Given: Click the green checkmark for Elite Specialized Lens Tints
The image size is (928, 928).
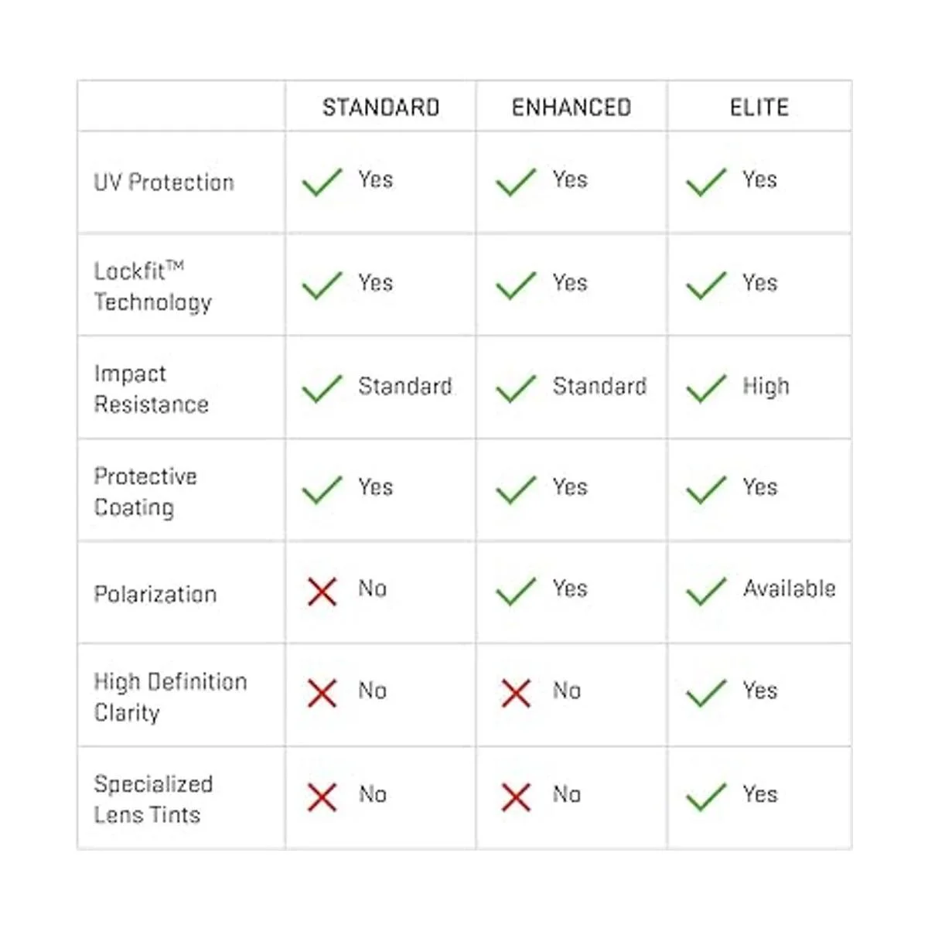Looking at the screenshot, I should coord(706,797).
